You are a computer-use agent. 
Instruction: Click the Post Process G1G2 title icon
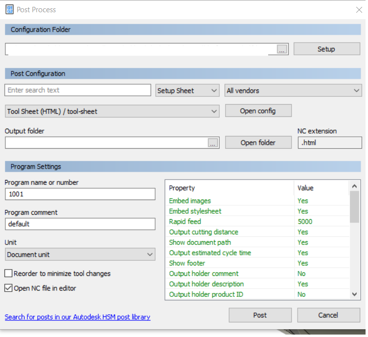[x=10, y=10]
